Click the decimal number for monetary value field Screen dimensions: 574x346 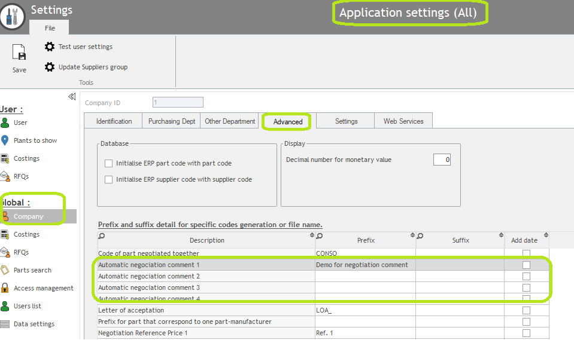click(x=442, y=160)
